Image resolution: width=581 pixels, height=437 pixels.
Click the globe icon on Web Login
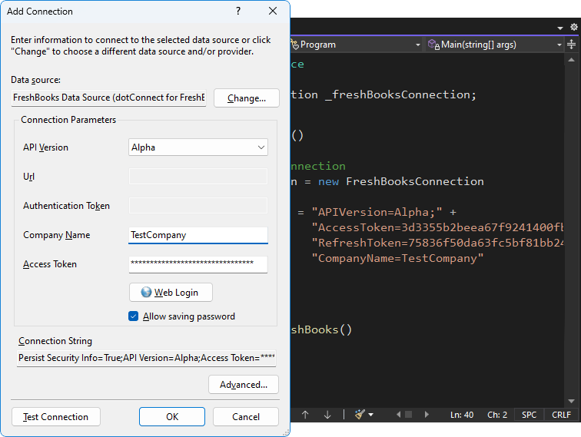(146, 292)
